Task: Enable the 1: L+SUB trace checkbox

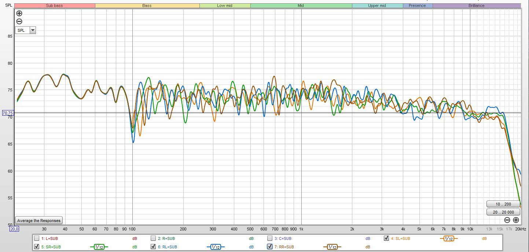Action: pyautogui.click(x=37, y=238)
